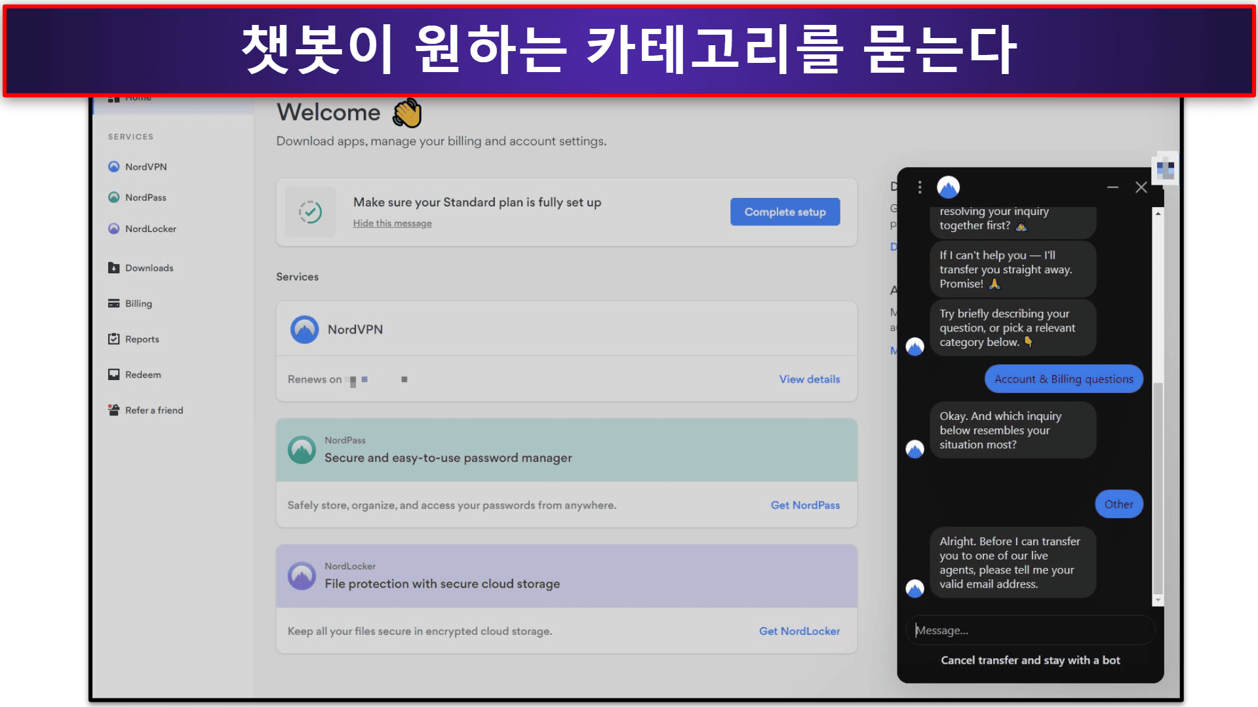Click the chat Message input field
This screenshot has width=1258, height=707.
click(1030, 630)
